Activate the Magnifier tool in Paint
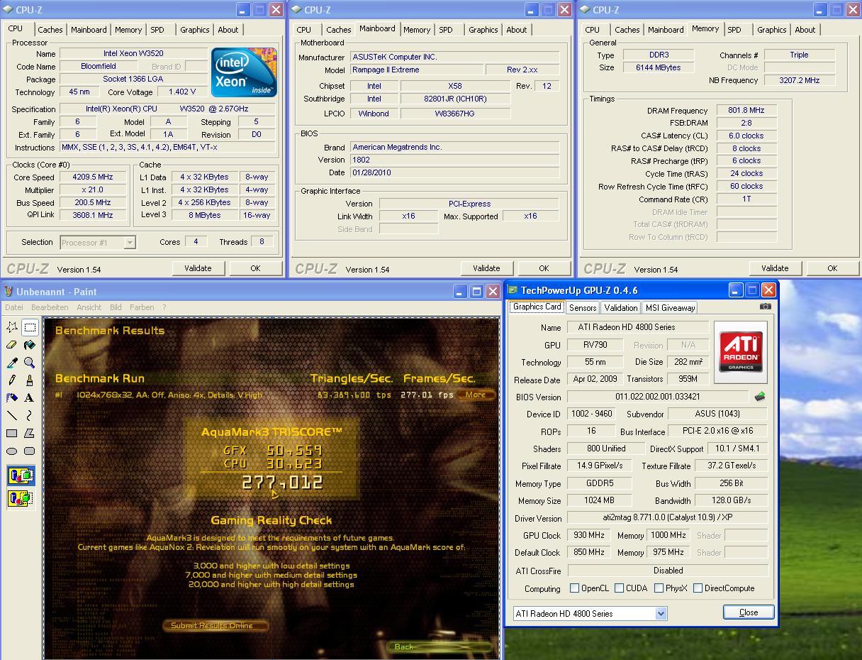 [x=30, y=363]
